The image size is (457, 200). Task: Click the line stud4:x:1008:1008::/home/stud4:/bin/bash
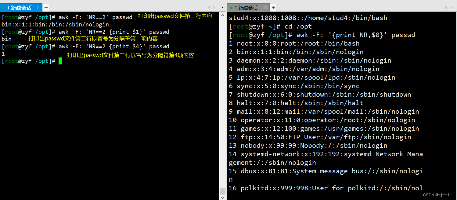(308, 18)
